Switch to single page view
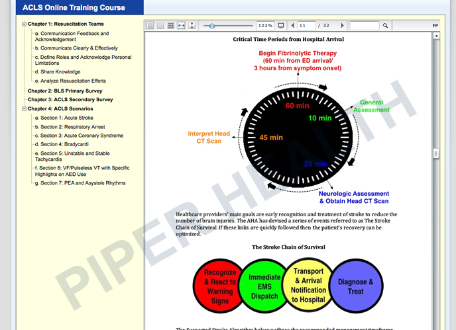Screen dimensions: 456x330 [150, 26]
